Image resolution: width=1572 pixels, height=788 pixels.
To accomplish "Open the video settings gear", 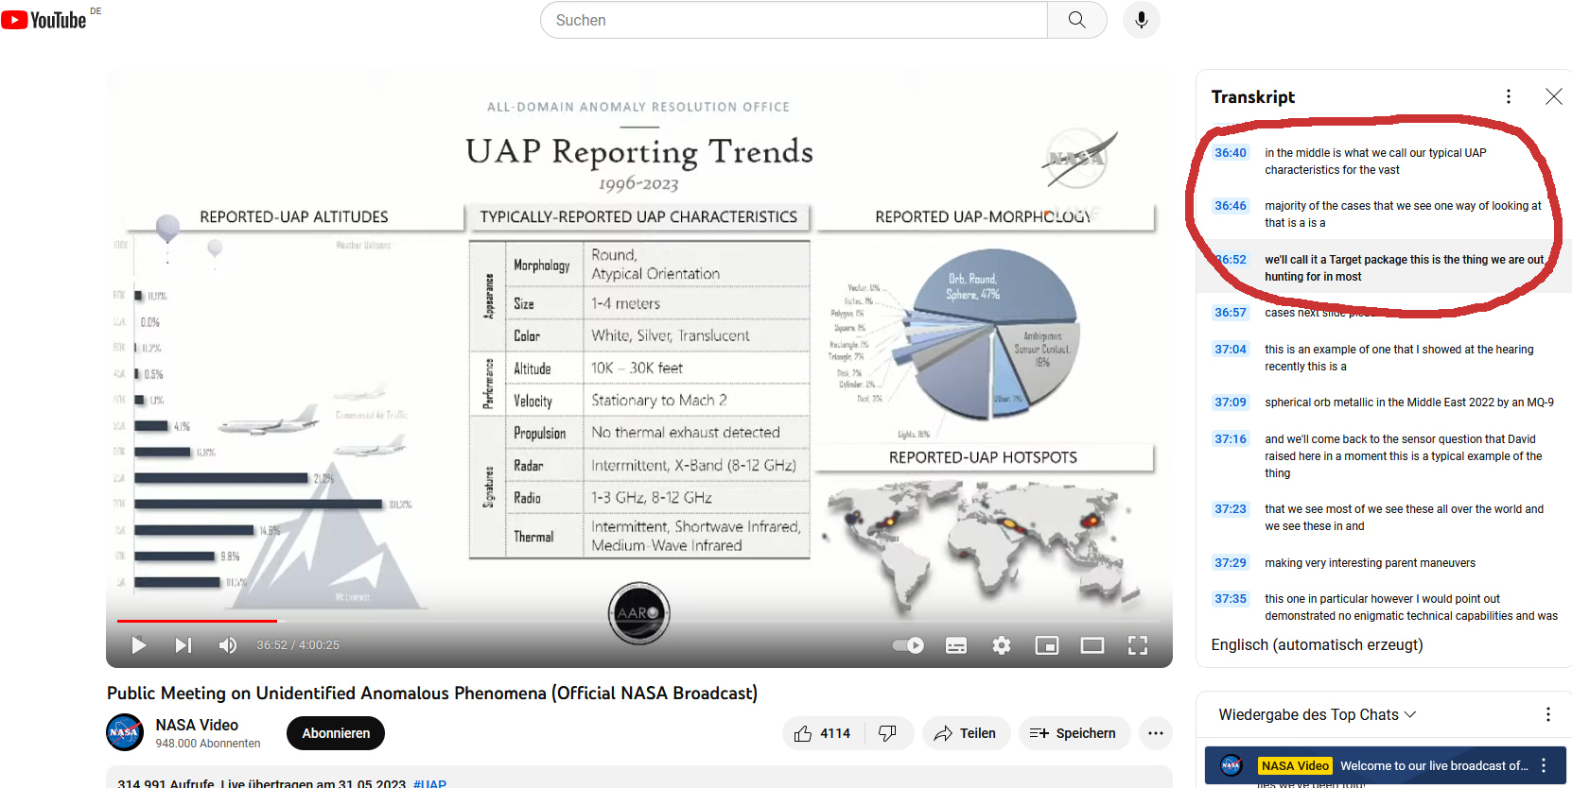I will (1002, 645).
